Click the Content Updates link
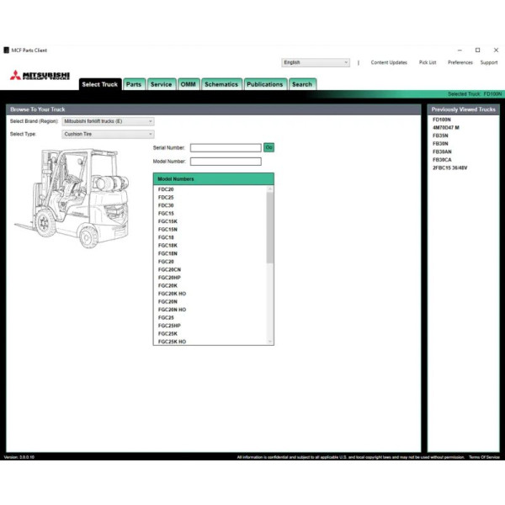 pos(389,62)
